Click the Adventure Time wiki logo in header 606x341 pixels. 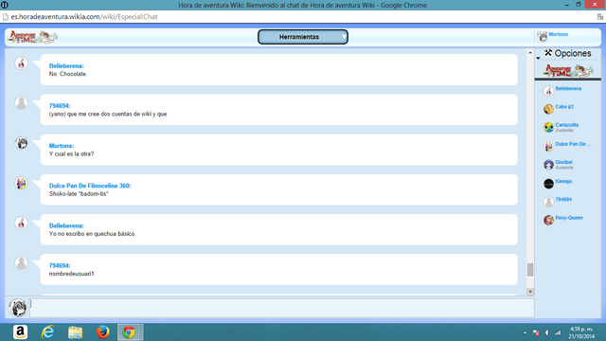pos(33,37)
